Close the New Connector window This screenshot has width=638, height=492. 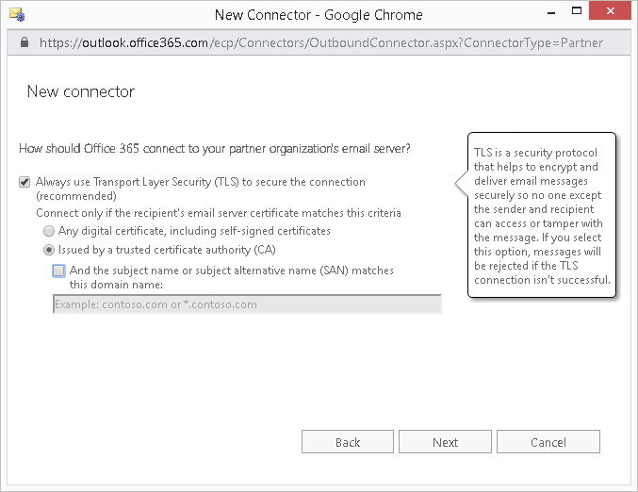(x=612, y=13)
